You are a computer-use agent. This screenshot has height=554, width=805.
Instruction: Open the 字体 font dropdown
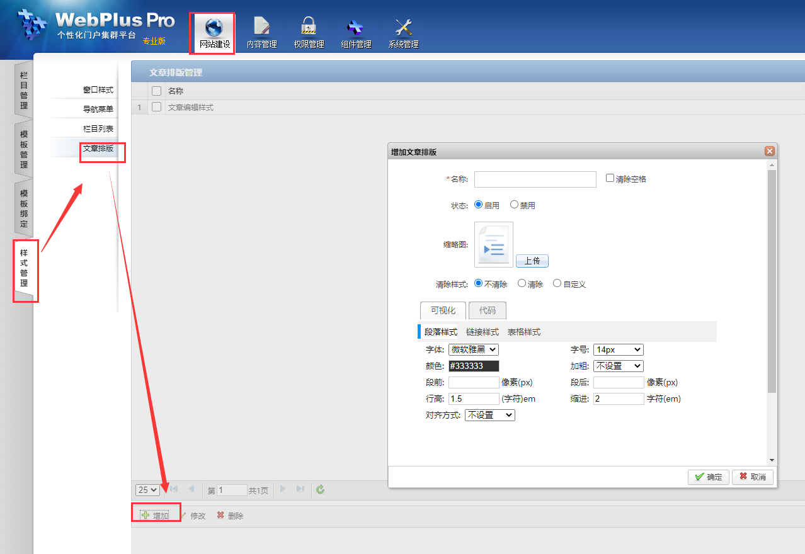click(473, 349)
